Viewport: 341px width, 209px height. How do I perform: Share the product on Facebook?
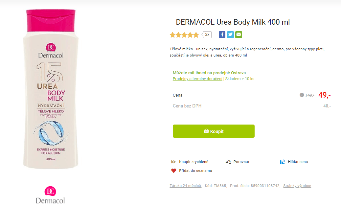222,35
